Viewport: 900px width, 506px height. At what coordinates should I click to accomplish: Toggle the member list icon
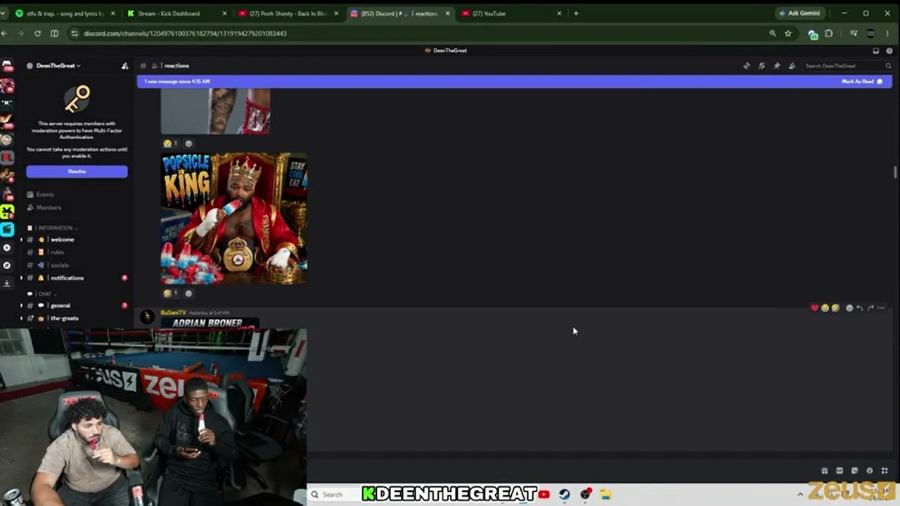tap(792, 66)
